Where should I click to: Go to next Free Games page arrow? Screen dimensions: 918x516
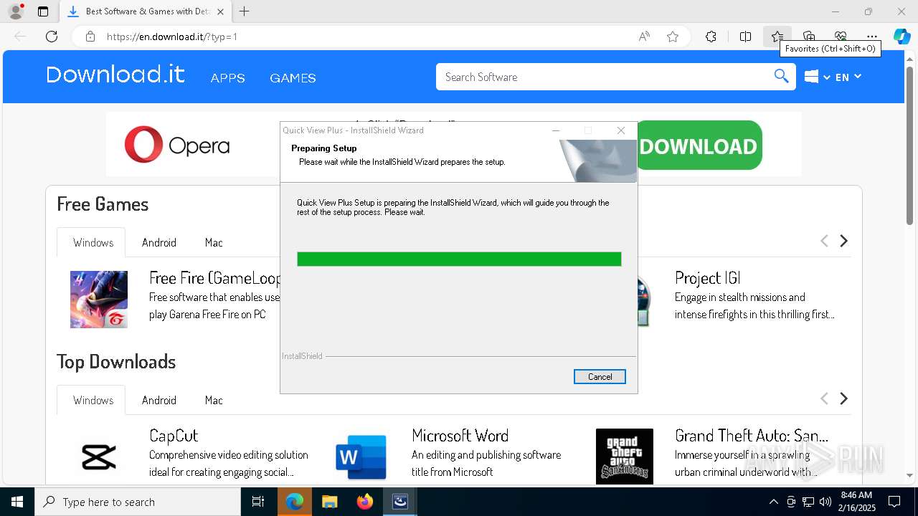(x=844, y=241)
